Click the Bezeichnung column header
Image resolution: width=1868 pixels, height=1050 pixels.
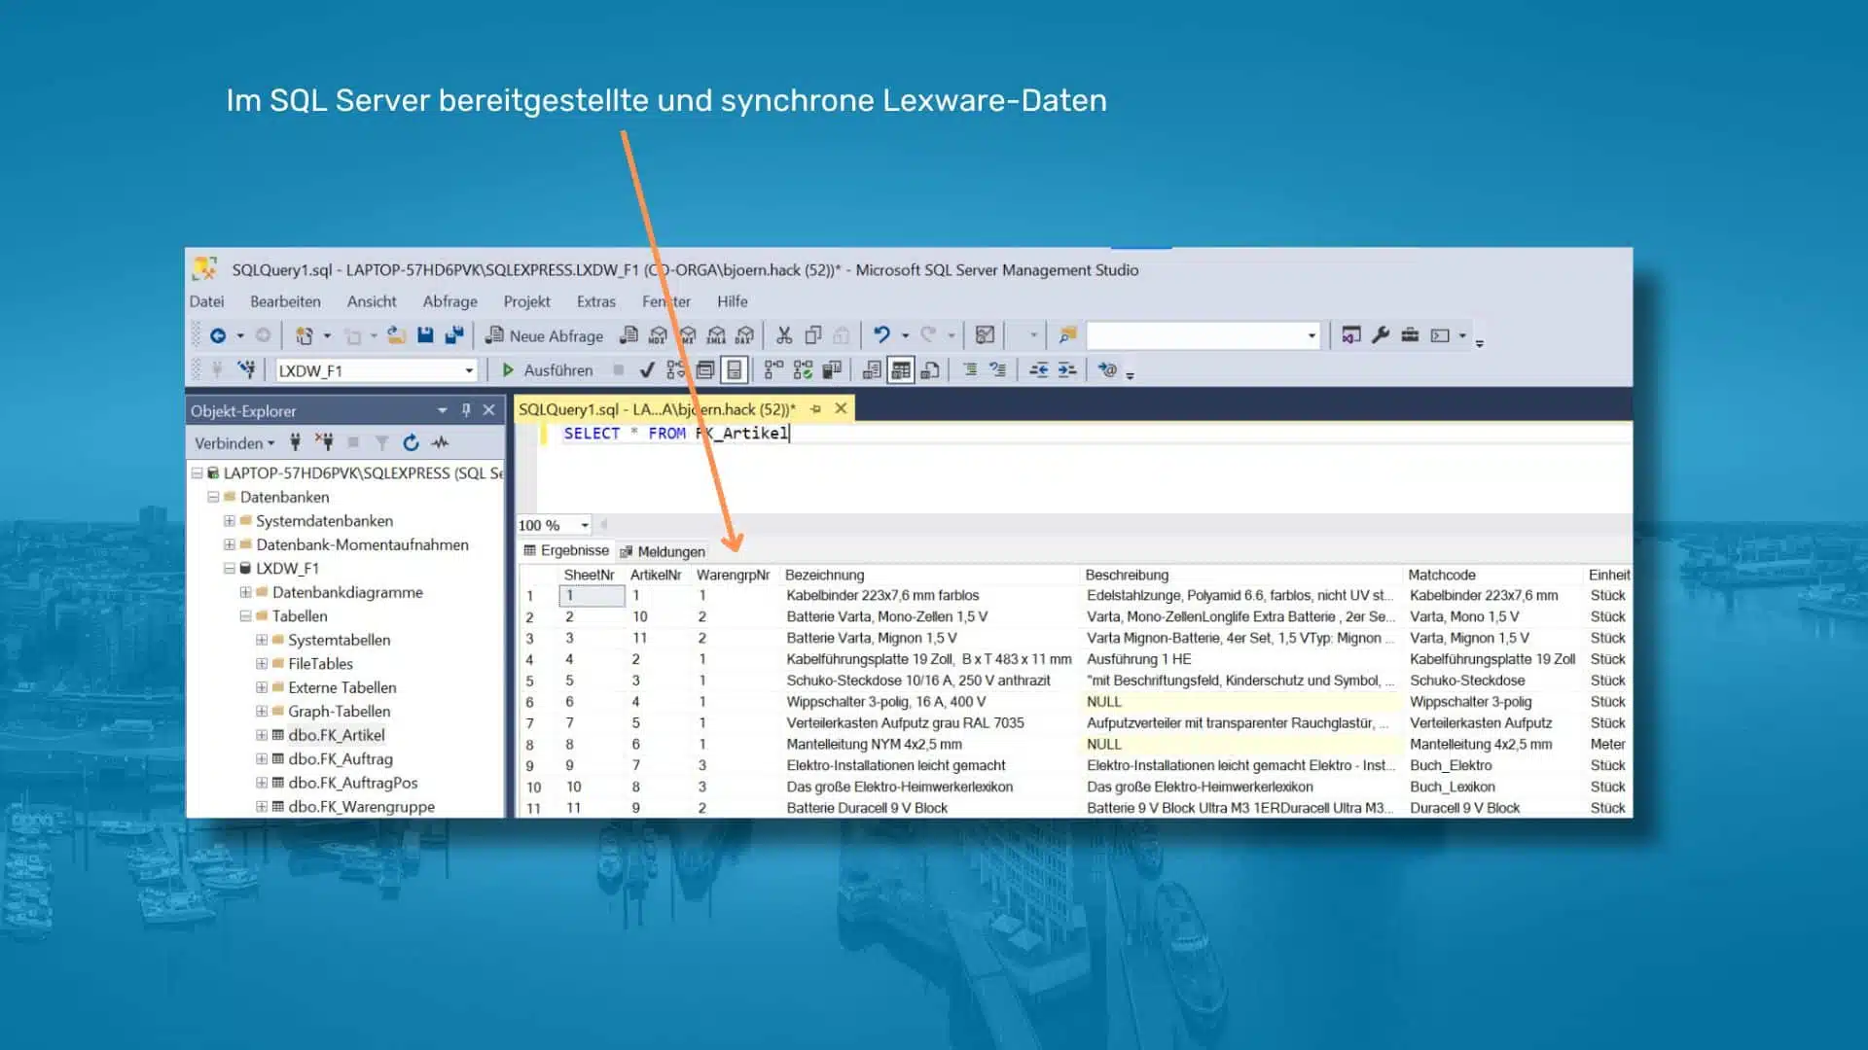824,575
